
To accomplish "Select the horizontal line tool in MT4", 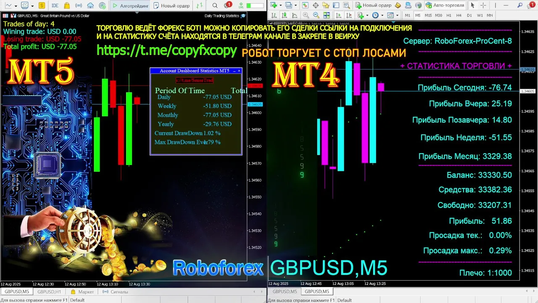I will click(x=506, y=5).
